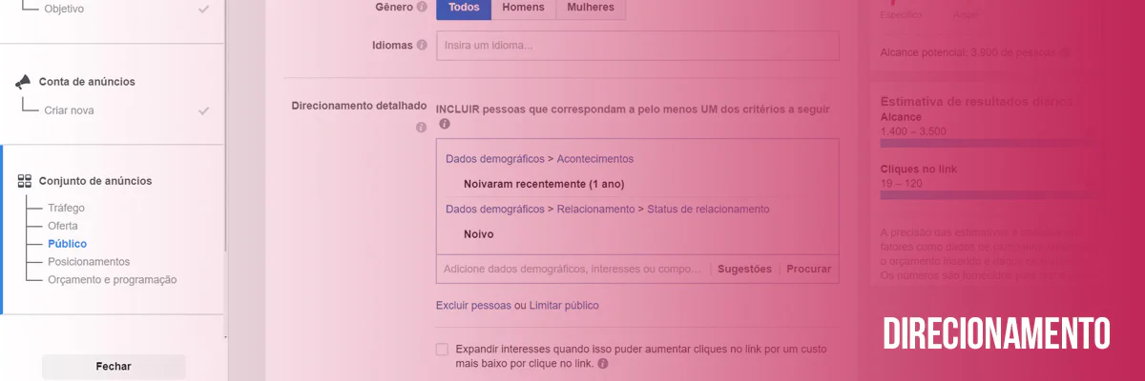Click the Fechar button
Viewport: 1145px width, 381px height.
click(x=114, y=367)
